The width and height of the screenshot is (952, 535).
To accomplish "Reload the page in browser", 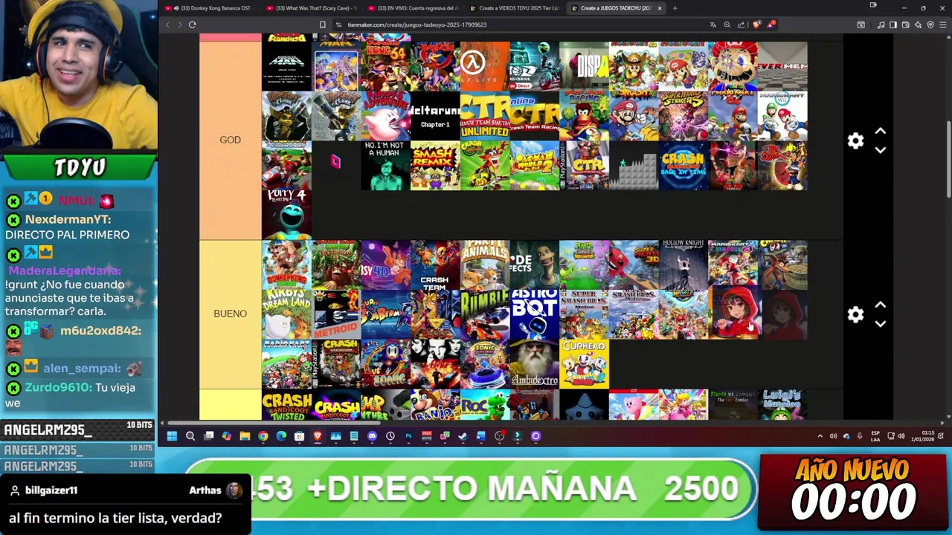I will (x=192, y=25).
